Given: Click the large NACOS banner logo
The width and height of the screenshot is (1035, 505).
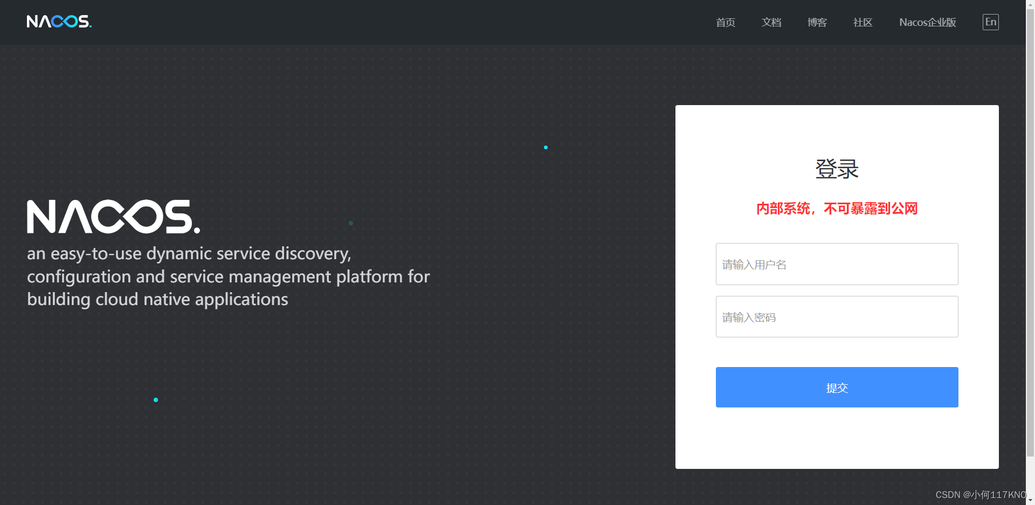Looking at the screenshot, I should pos(114,217).
